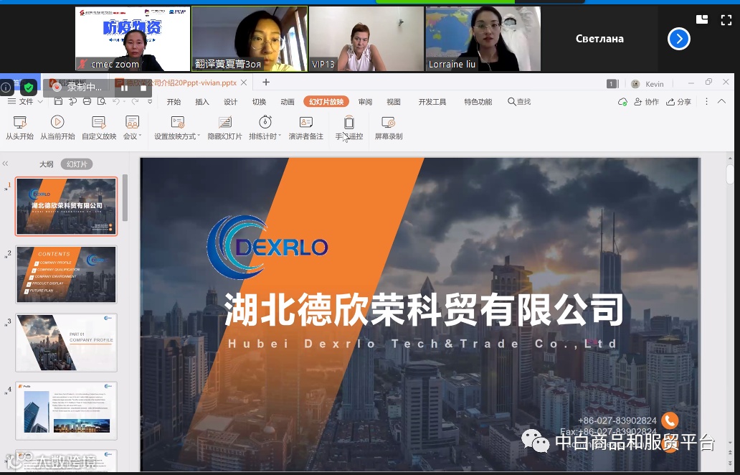
Task: Open the 开始 ribbon tab
Action: [174, 101]
